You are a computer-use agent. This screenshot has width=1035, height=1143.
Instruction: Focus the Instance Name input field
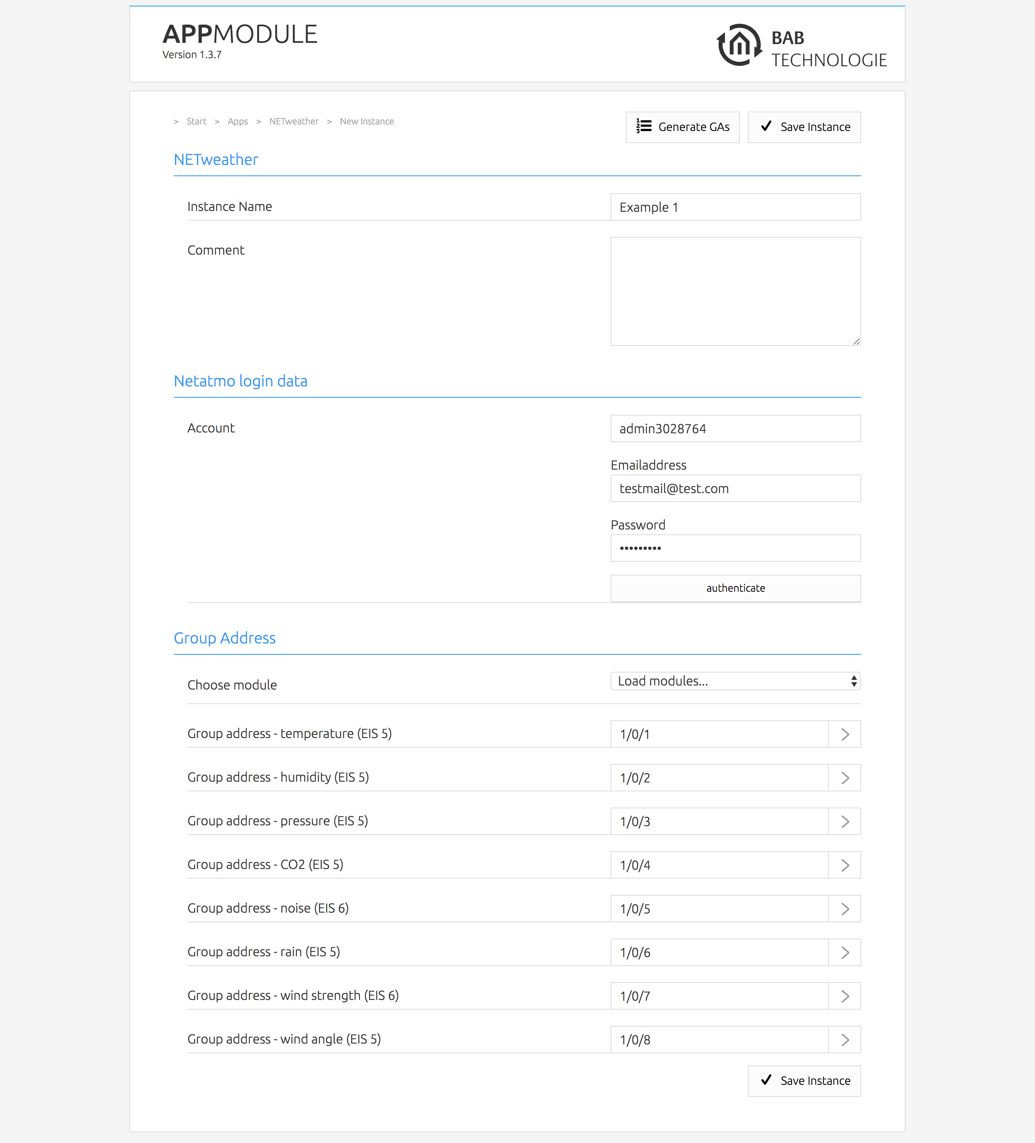point(735,207)
